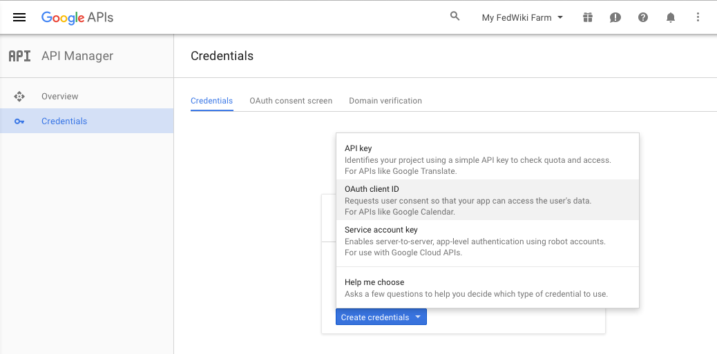Click the Overview diamond icon in sidebar
Image resolution: width=717 pixels, height=354 pixels.
coord(19,97)
